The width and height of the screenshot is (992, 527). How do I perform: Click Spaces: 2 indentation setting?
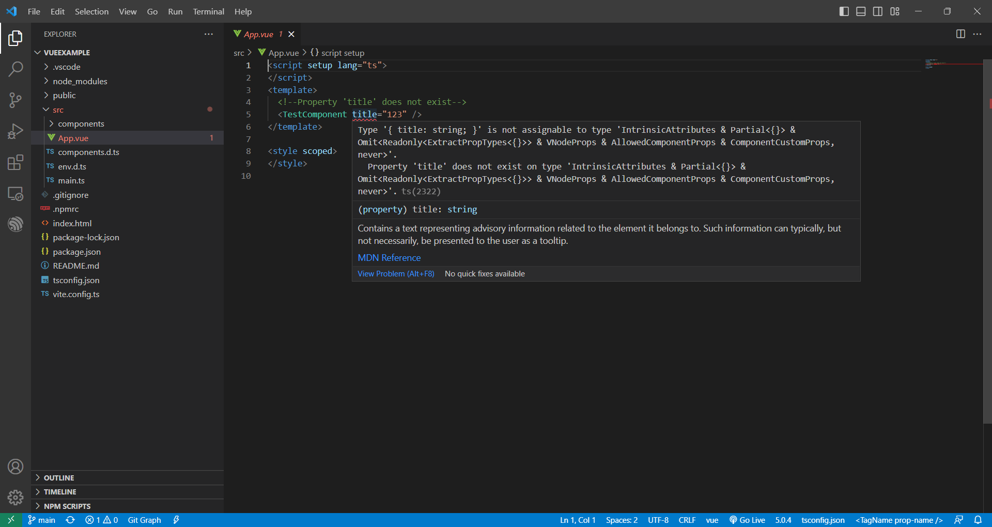pos(622,520)
